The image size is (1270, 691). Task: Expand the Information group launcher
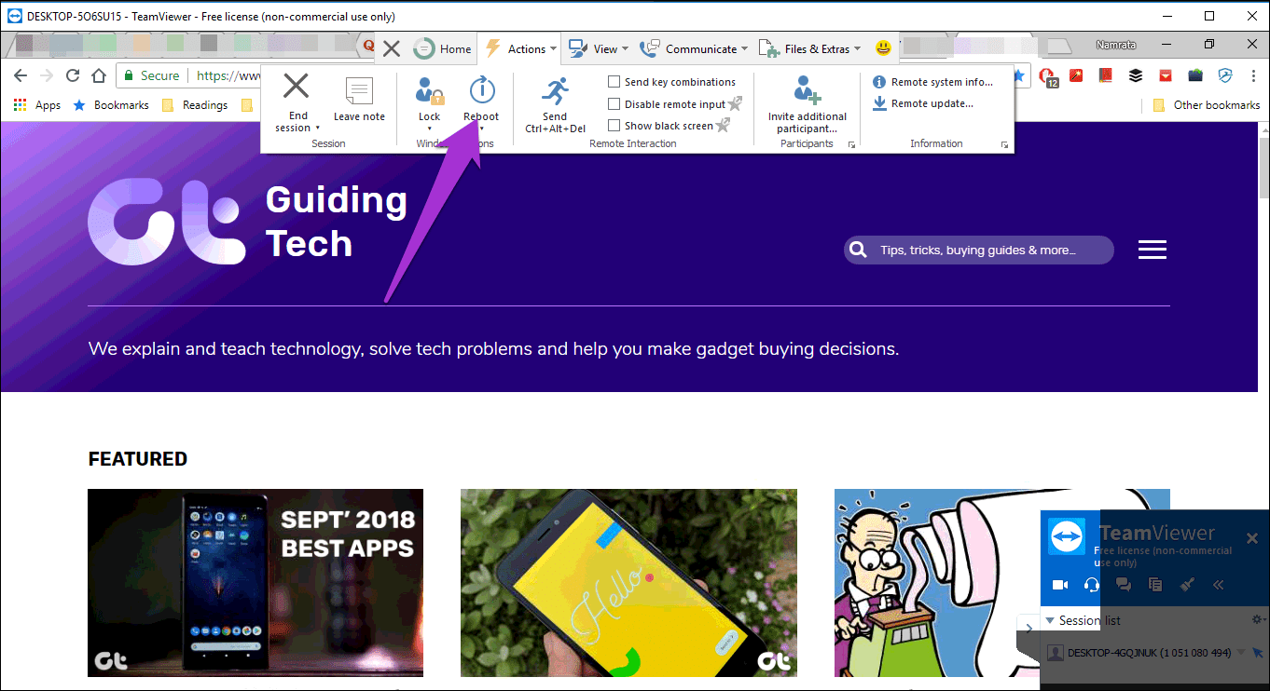pos(1004,145)
